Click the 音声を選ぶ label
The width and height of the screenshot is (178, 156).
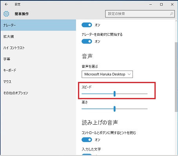pos(90,66)
